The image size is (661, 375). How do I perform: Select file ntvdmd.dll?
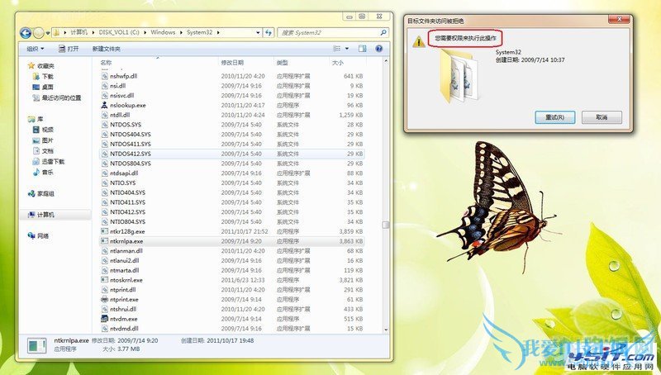(232, 328)
